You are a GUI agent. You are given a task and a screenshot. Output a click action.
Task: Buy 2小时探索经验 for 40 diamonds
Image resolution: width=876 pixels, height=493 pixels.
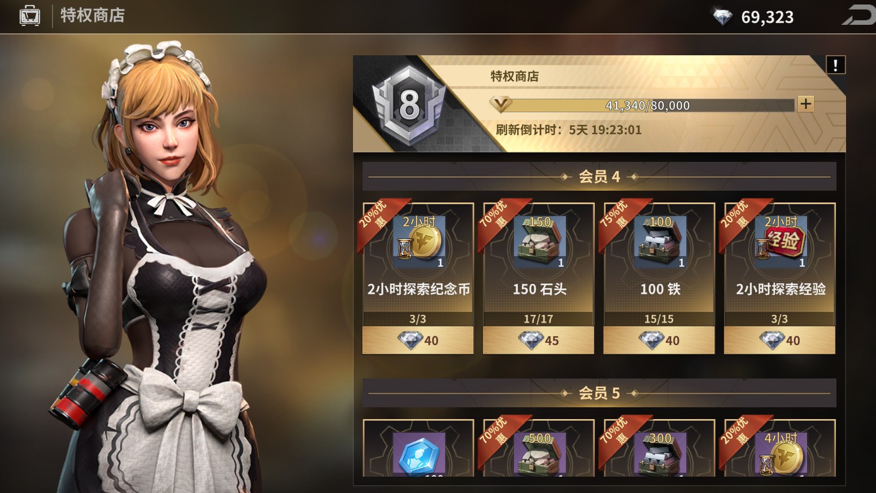tap(779, 340)
